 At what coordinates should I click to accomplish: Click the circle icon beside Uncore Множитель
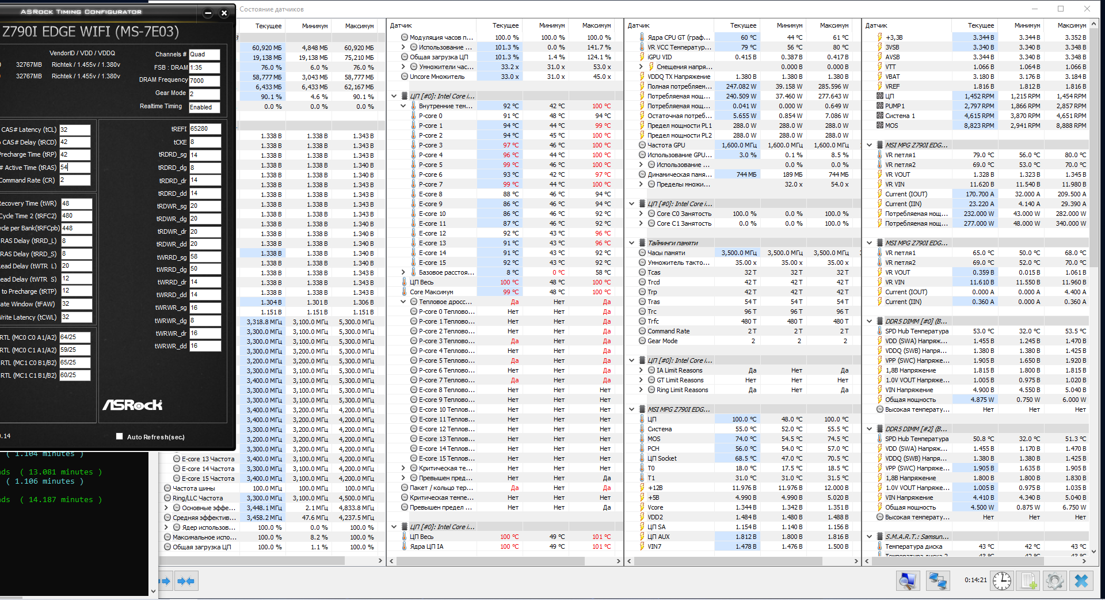coord(405,77)
